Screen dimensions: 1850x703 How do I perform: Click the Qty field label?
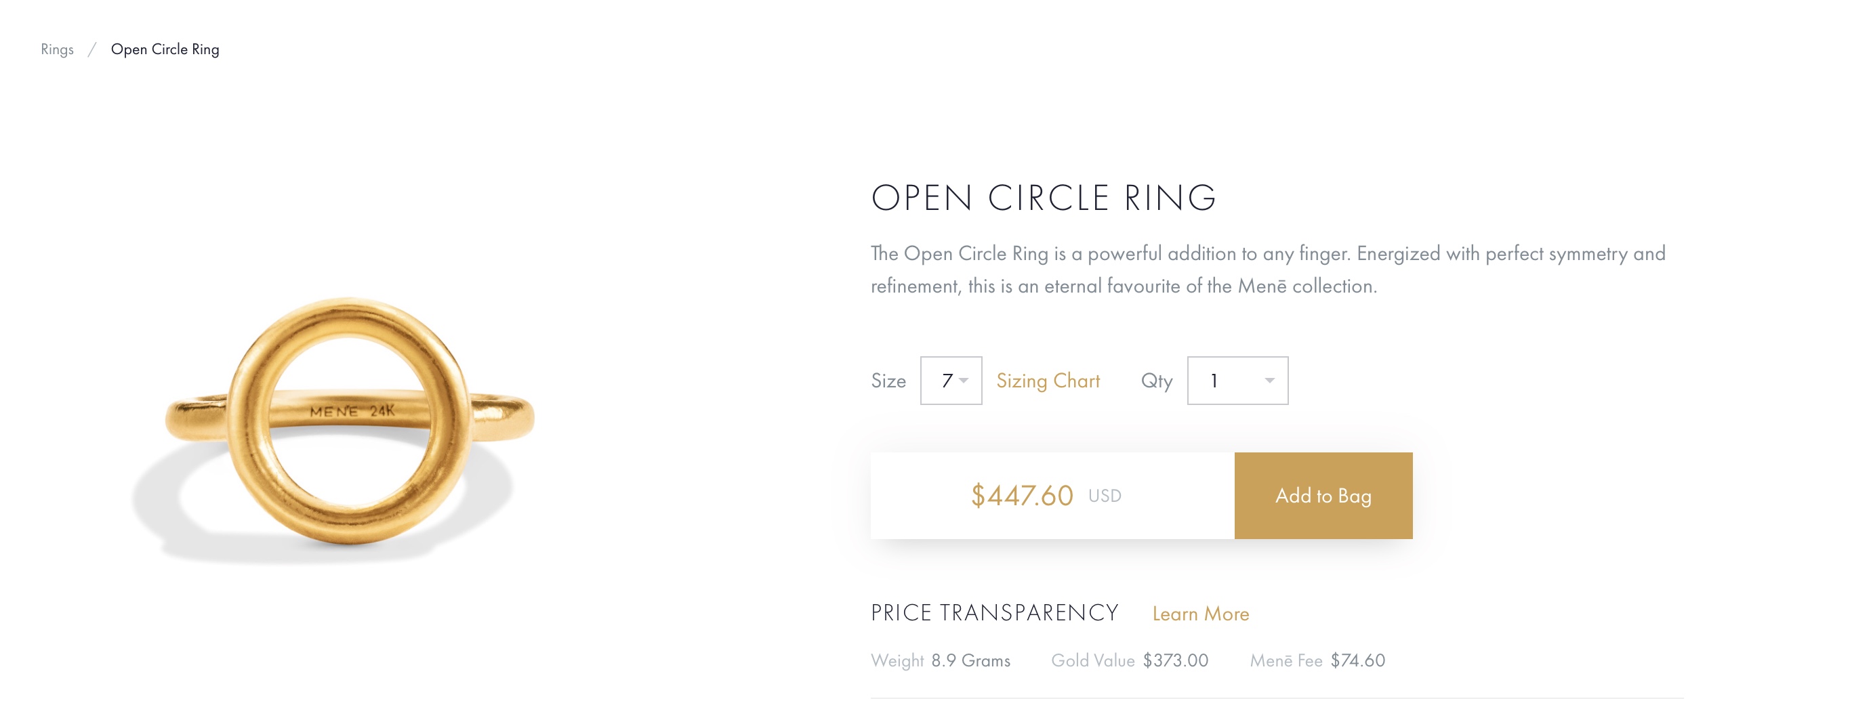point(1156,381)
